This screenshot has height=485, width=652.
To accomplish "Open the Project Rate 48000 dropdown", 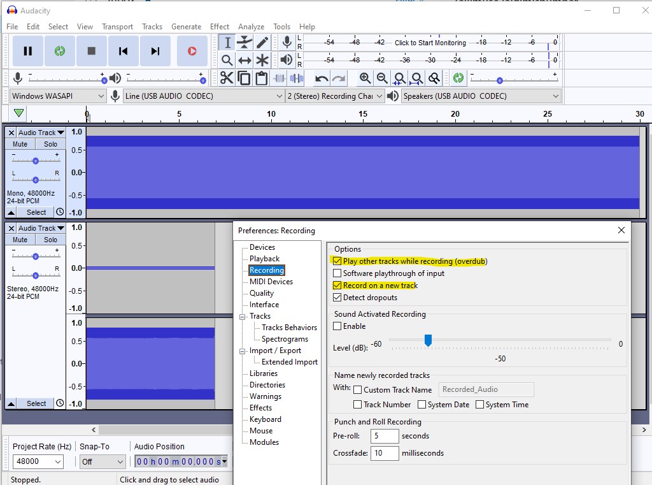I will tap(38, 461).
